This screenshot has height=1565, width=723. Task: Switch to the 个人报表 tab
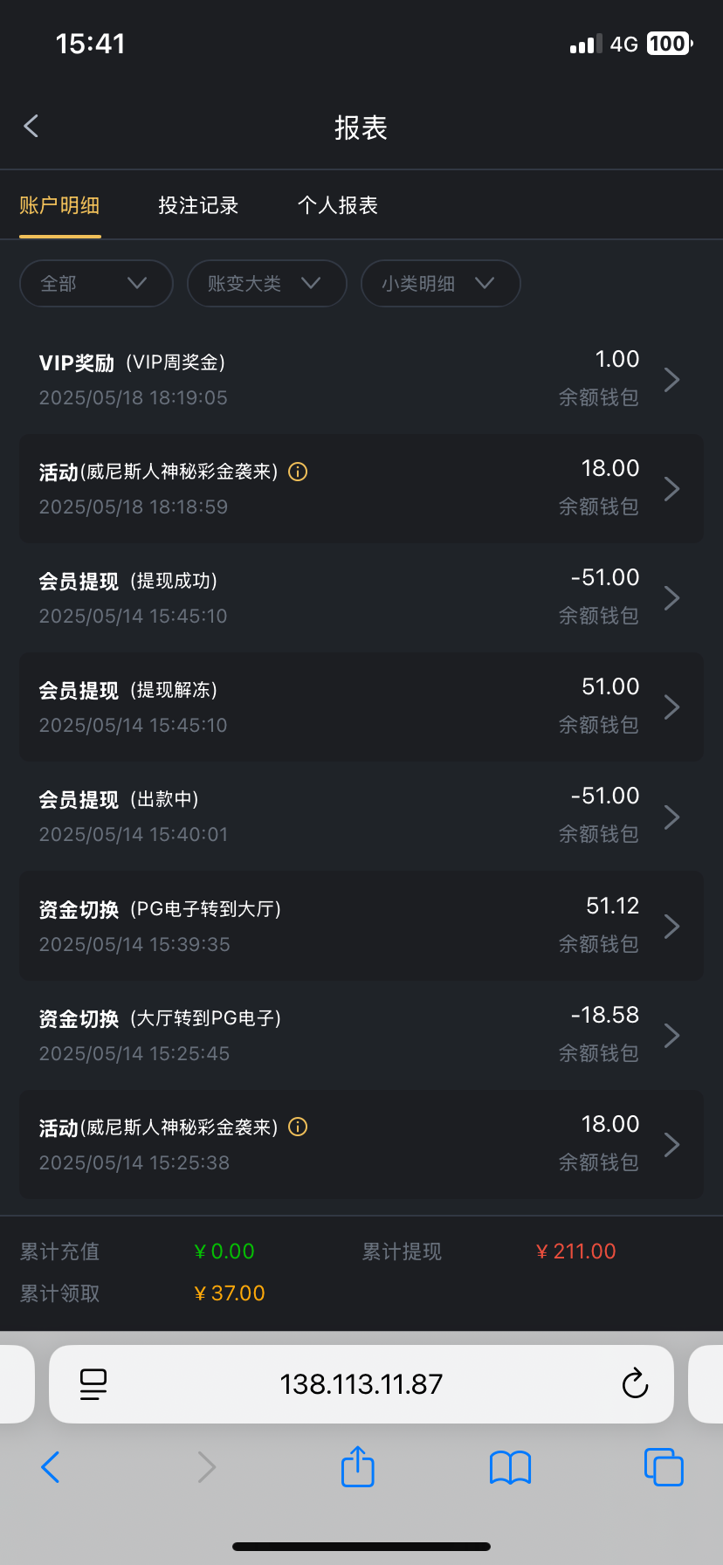coord(337,205)
